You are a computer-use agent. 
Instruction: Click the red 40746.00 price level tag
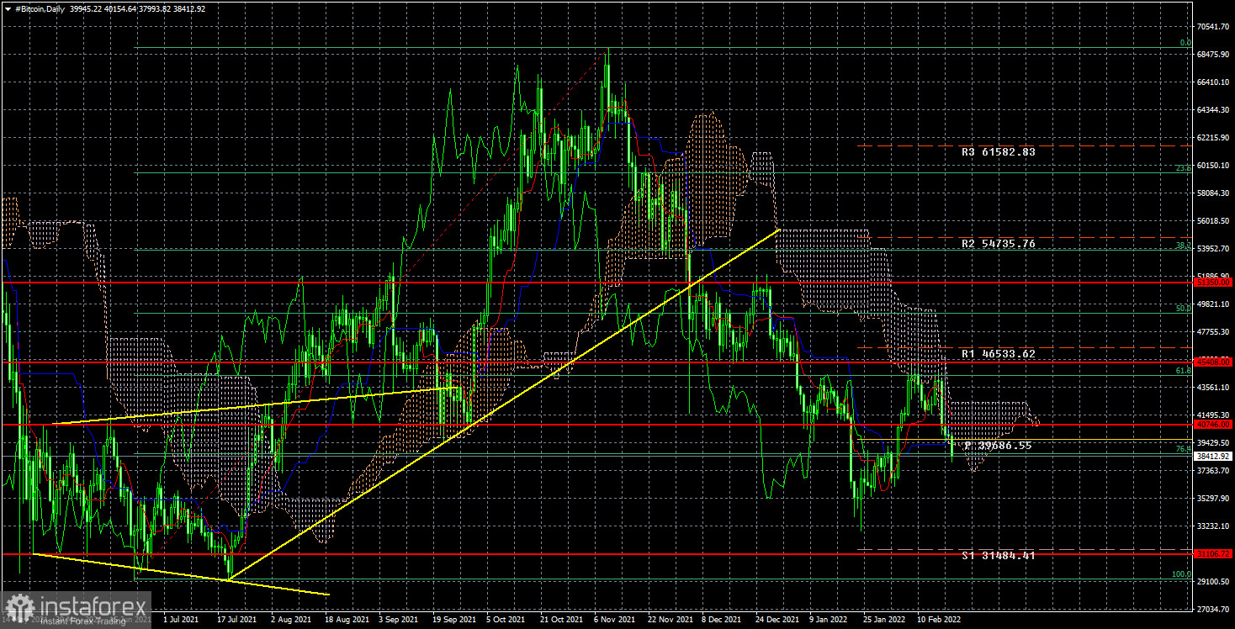pos(1214,425)
